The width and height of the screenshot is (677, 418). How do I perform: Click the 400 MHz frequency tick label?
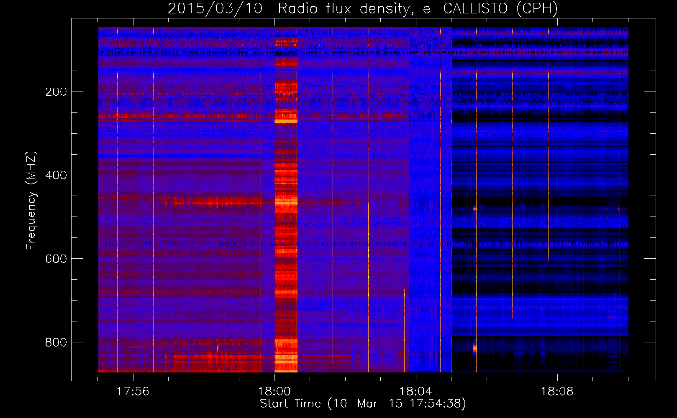click(x=56, y=175)
